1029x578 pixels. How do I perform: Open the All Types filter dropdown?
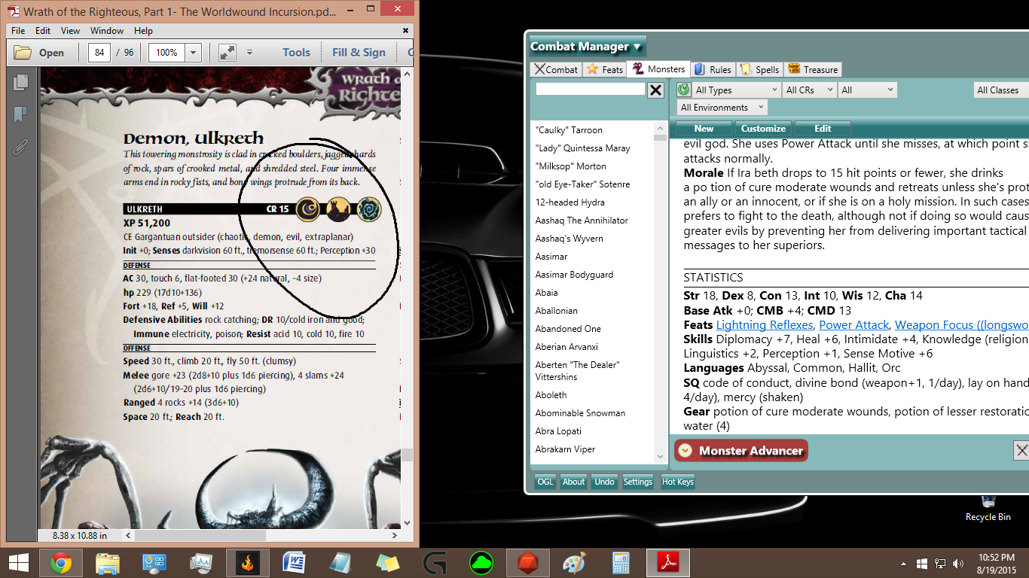tap(735, 90)
